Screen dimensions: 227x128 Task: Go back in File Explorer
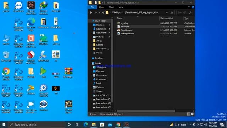(91, 12)
